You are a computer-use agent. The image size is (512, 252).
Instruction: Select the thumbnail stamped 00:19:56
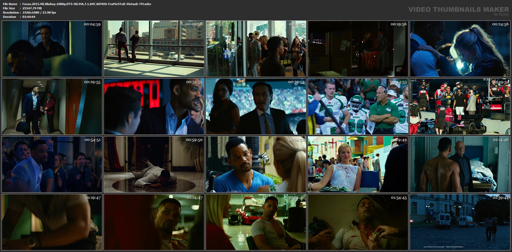(x=358, y=49)
